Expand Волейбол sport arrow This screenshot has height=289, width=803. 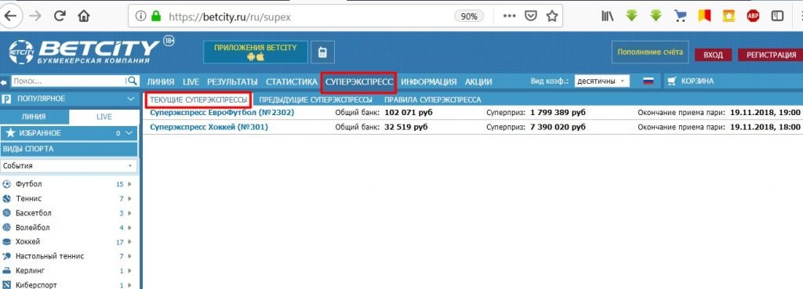coord(129,228)
